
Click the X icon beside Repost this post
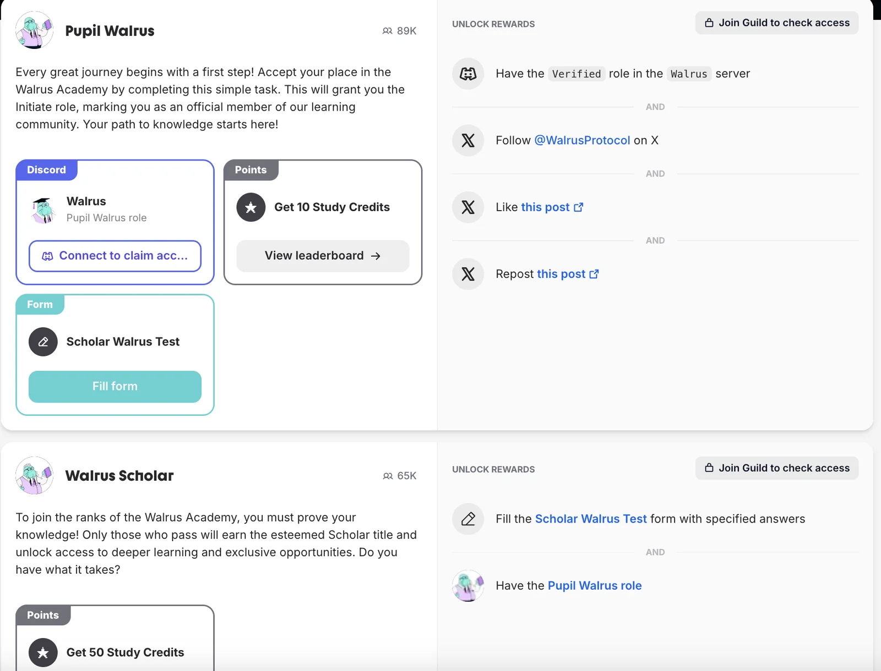pos(468,274)
